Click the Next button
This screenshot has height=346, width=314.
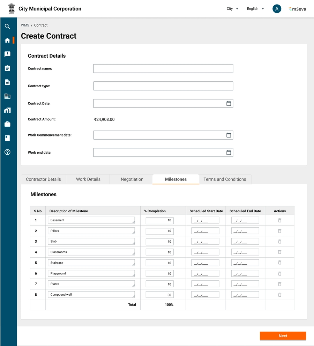point(283,336)
